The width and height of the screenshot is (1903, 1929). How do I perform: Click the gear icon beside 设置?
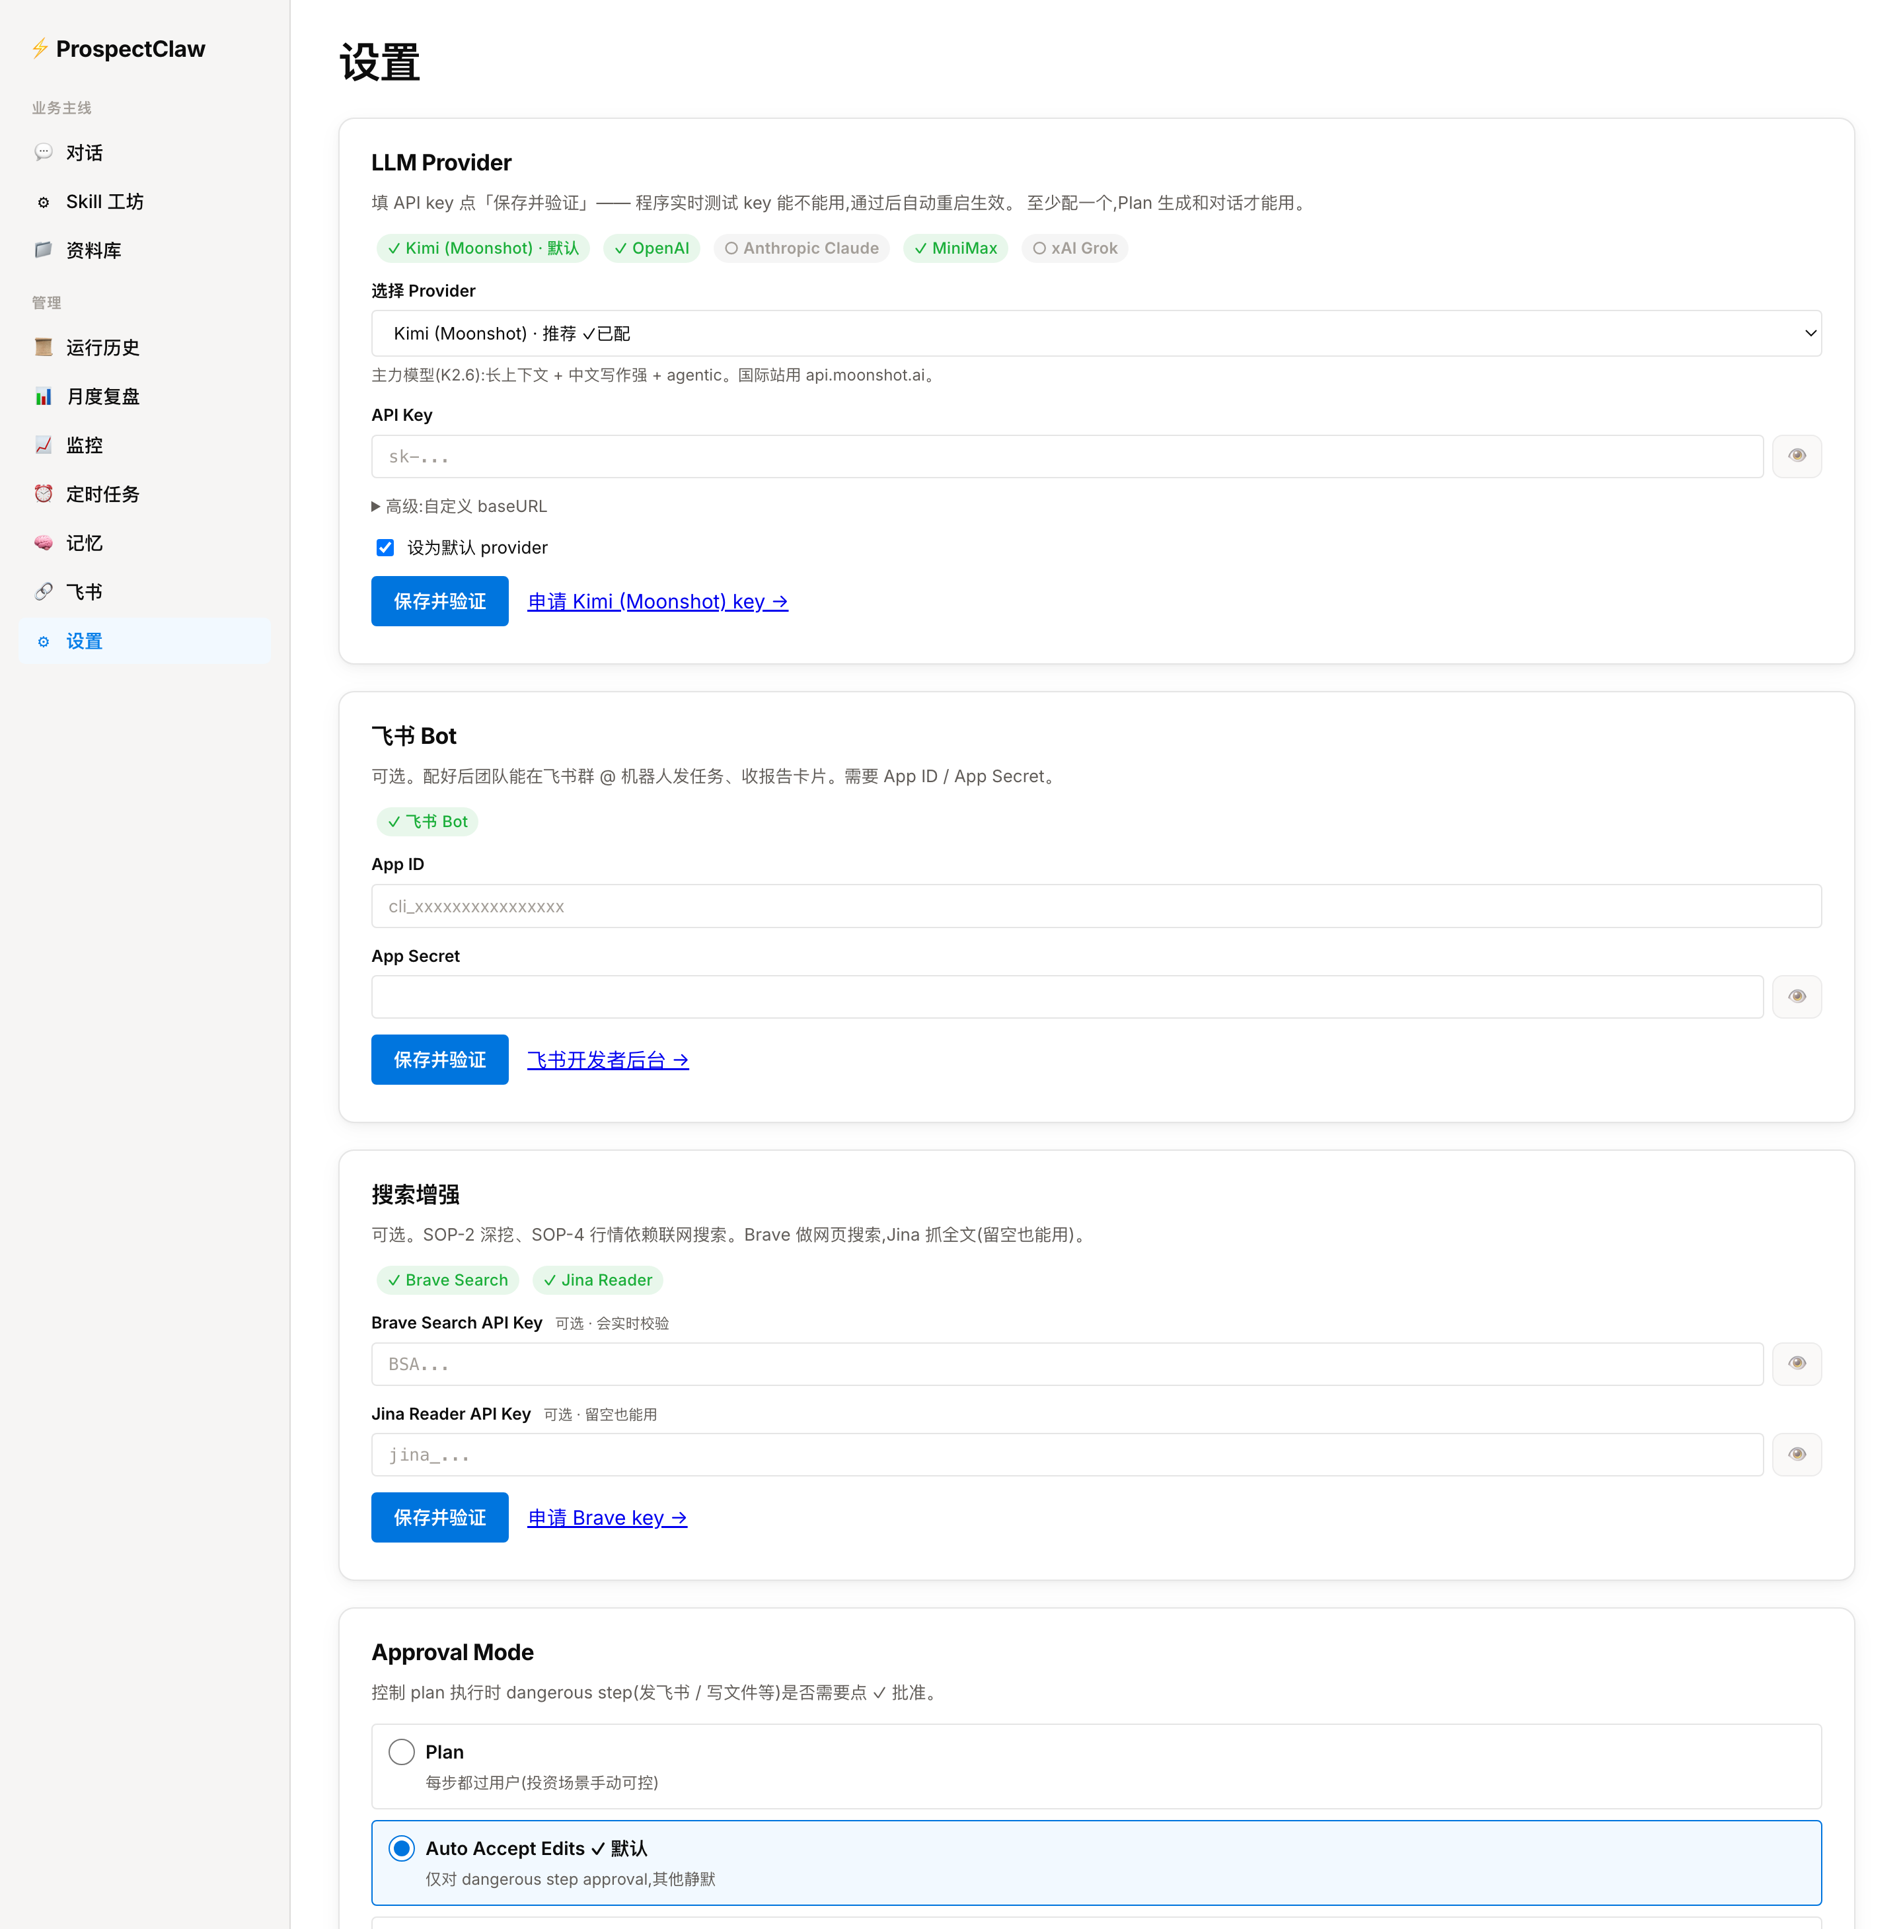(x=43, y=641)
